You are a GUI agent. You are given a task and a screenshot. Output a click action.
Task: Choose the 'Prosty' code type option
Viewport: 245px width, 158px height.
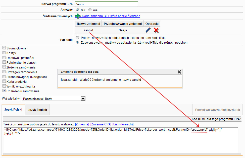tap(78, 37)
